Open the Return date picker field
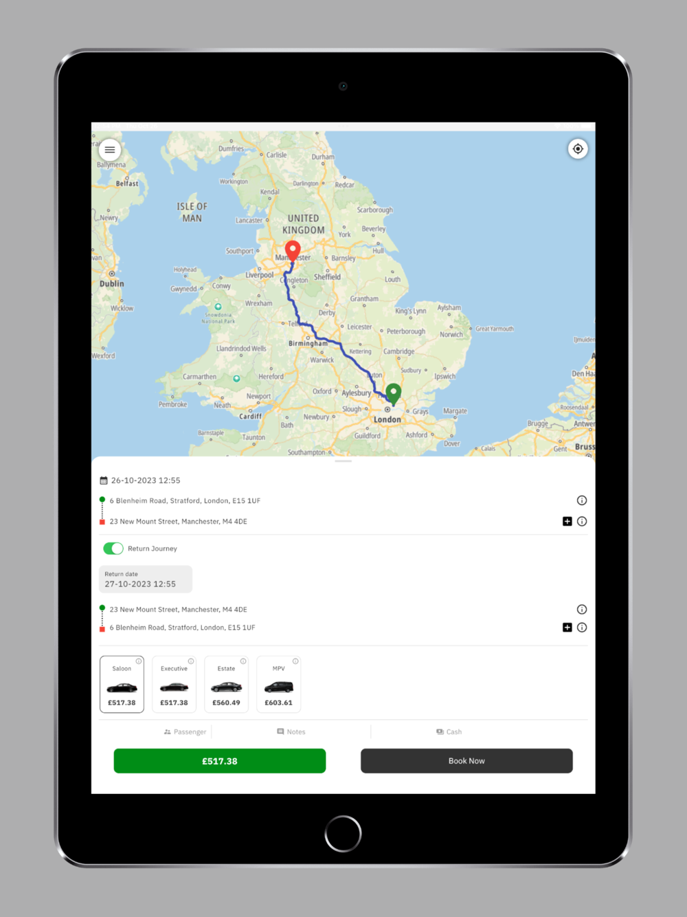The image size is (687, 917). click(x=146, y=579)
